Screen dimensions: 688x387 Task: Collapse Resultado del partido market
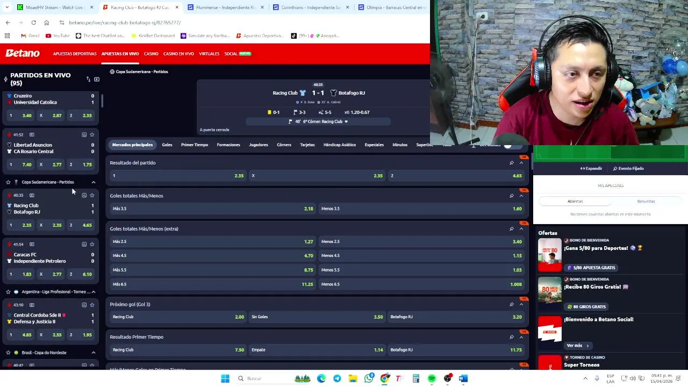(521, 163)
